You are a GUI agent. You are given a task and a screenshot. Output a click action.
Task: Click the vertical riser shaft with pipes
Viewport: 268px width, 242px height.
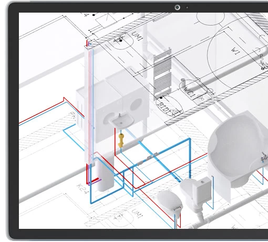[x=89, y=105]
